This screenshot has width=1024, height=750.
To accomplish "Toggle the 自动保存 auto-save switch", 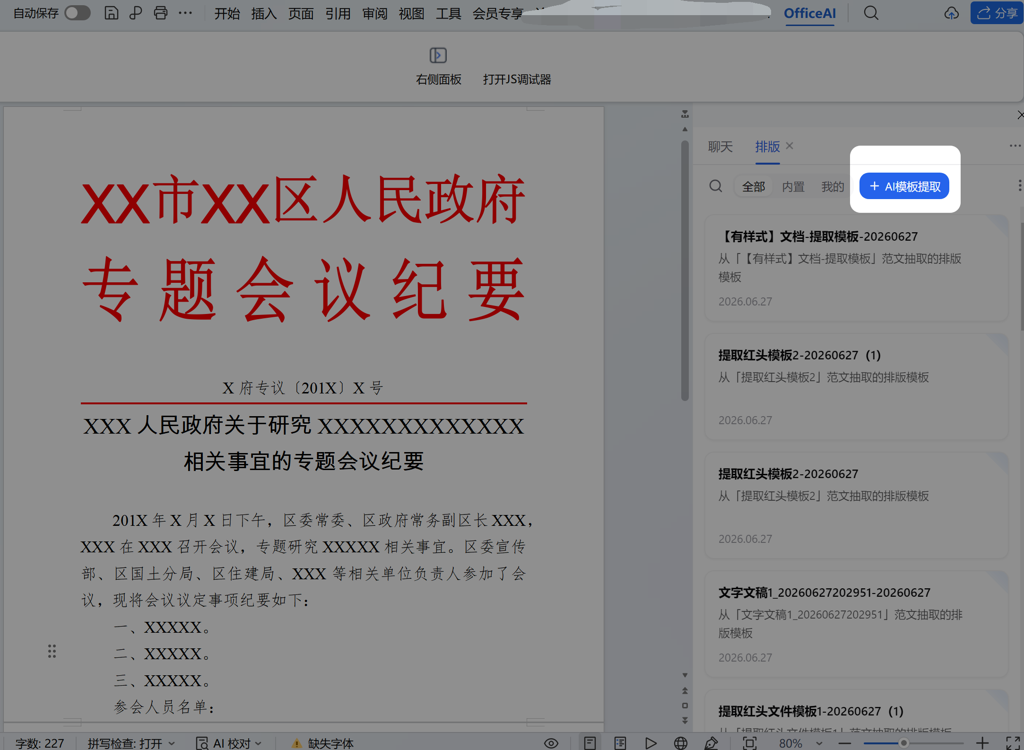I will pos(78,13).
